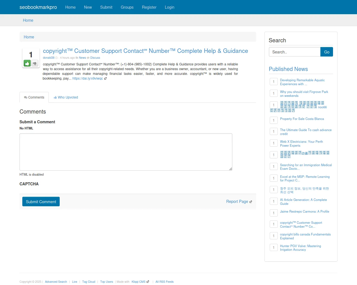Open the article title link
The height and width of the screenshot is (285, 357).
coord(145,51)
